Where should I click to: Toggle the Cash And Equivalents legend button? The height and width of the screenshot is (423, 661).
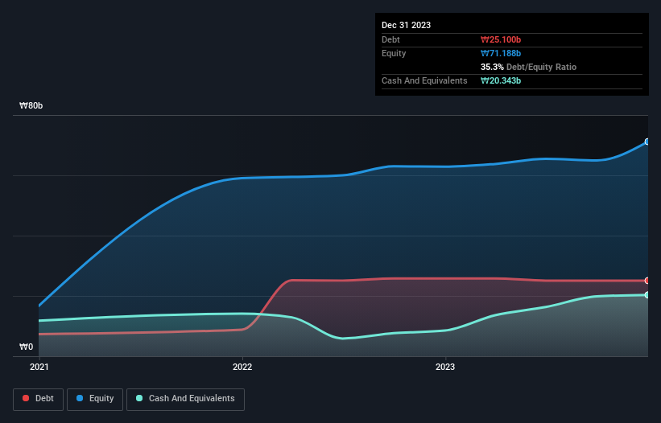(x=185, y=399)
